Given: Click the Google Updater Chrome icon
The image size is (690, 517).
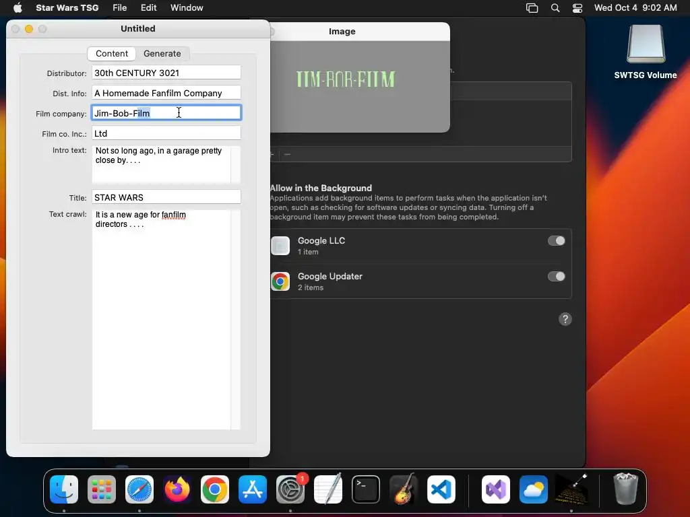Looking at the screenshot, I should 280,281.
